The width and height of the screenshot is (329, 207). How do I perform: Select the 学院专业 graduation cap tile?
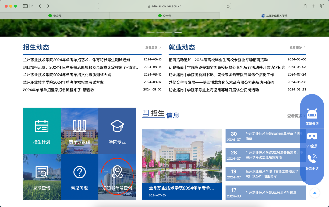117,131
